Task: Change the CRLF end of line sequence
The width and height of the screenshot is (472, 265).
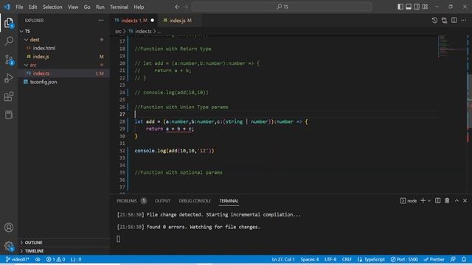Action: [347, 259]
